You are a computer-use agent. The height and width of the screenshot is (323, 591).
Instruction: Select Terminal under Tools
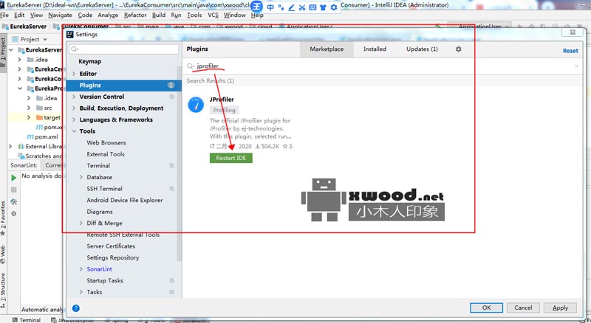click(98, 166)
